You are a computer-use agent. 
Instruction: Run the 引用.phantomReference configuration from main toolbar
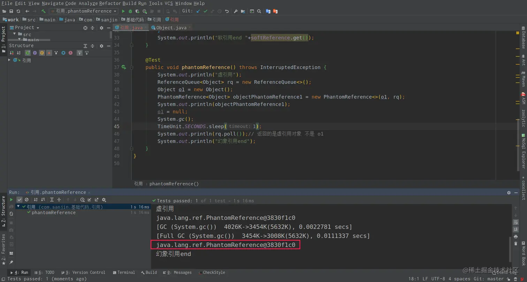pos(123,11)
